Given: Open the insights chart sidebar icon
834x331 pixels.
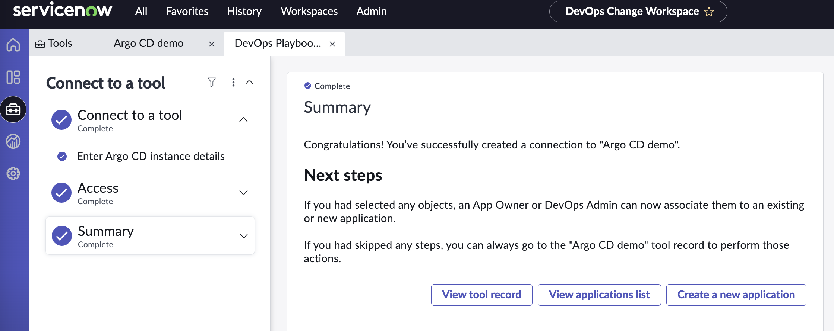Looking at the screenshot, I should coord(13,141).
